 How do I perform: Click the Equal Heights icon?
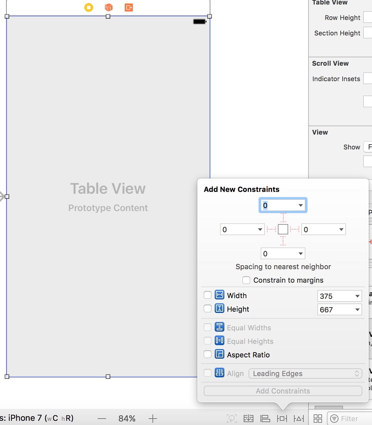(220, 341)
